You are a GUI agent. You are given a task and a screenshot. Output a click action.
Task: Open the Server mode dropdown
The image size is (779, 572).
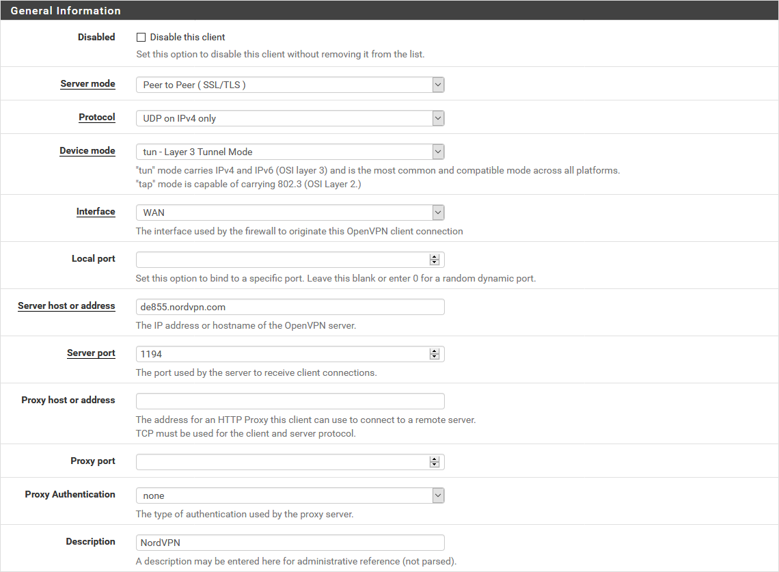point(290,85)
